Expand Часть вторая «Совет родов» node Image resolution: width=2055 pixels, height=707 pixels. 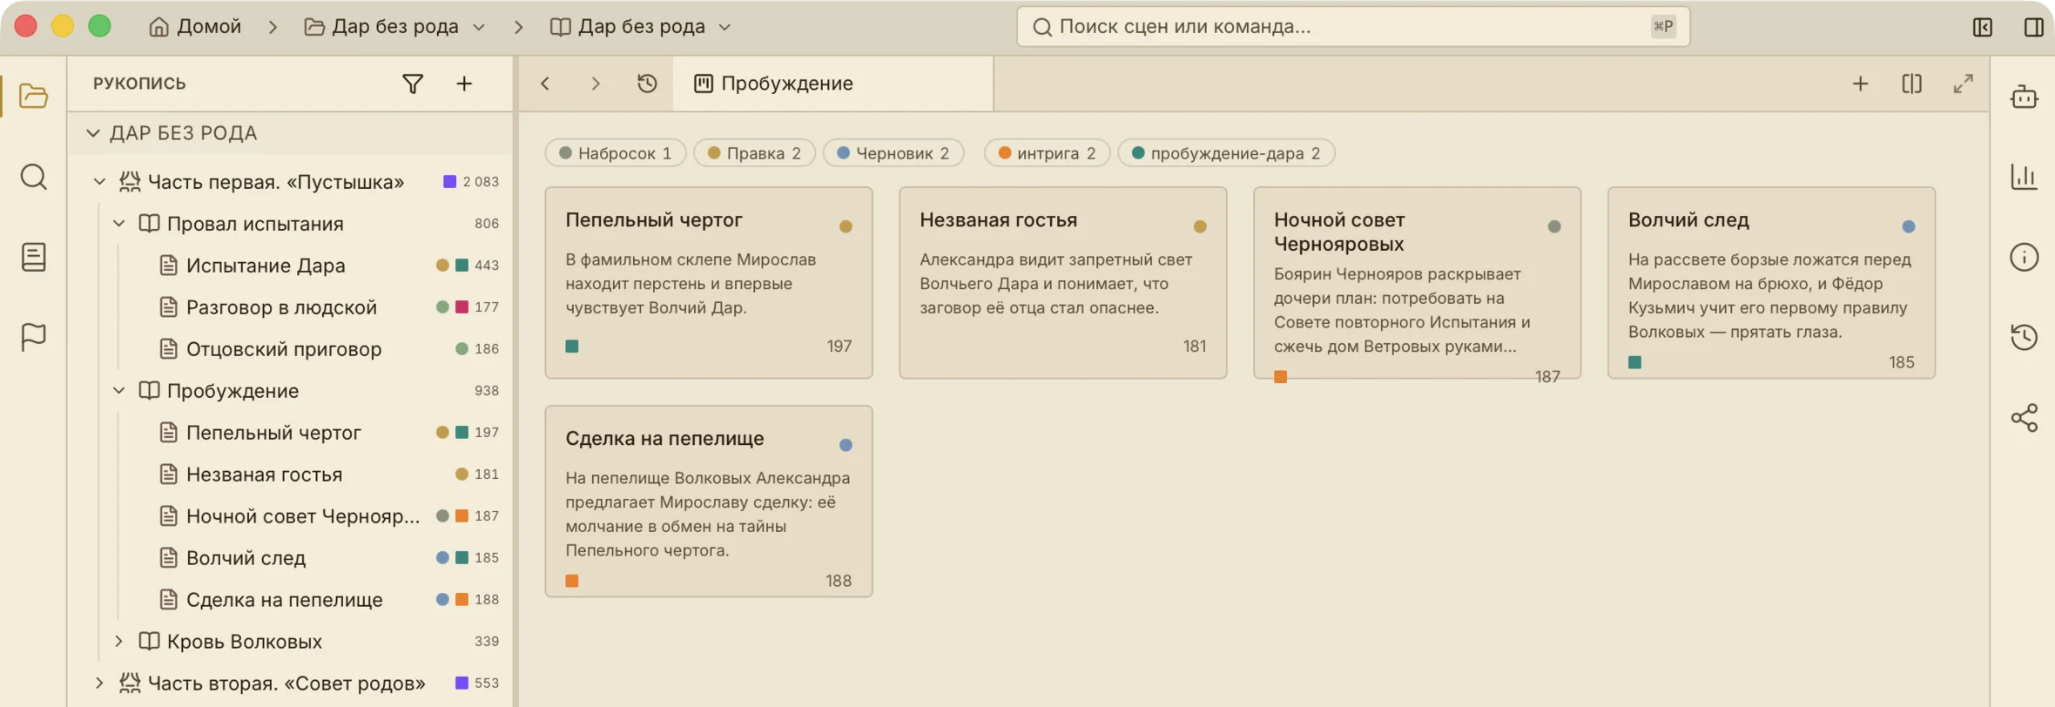(x=99, y=683)
